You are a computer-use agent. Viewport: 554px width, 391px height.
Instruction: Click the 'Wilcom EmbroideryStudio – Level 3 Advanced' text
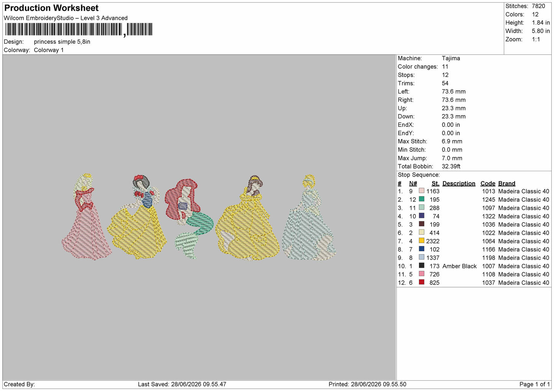point(66,18)
